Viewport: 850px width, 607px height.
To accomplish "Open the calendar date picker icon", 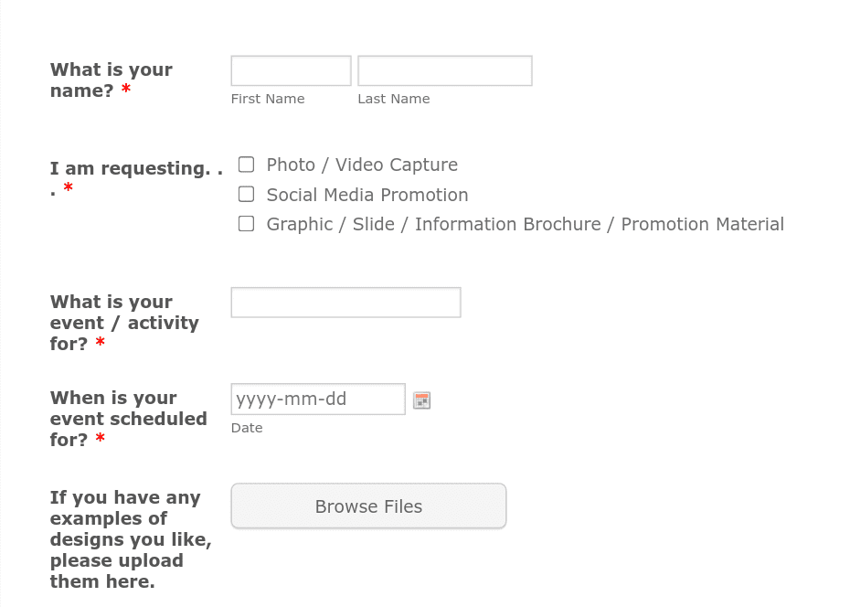I will (x=421, y=399).
